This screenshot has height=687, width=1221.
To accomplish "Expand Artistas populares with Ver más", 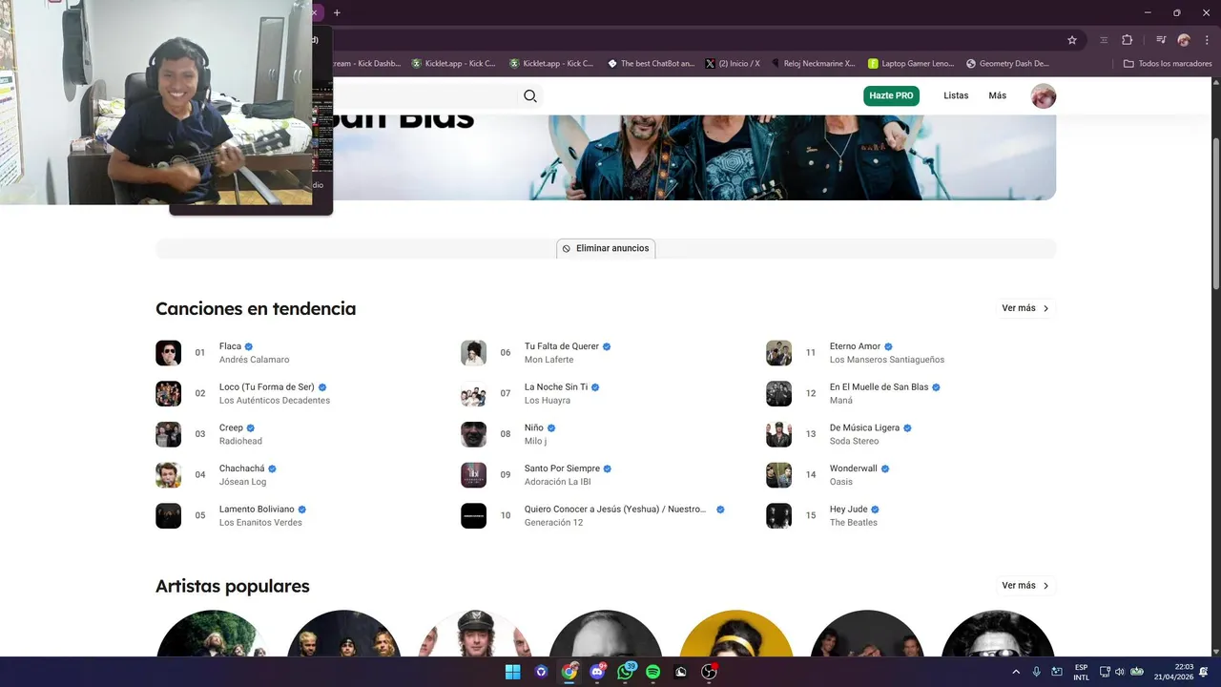I will (1025, 586).
